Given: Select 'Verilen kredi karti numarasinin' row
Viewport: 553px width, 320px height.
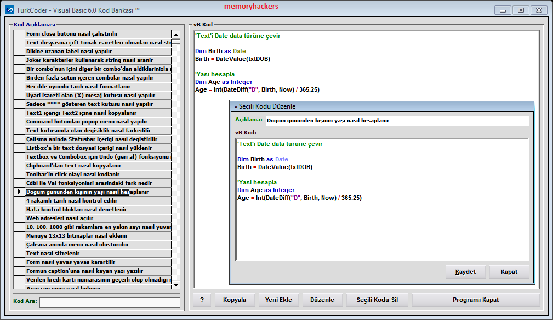Looking at the screenshot, I should tap(98, 280).
